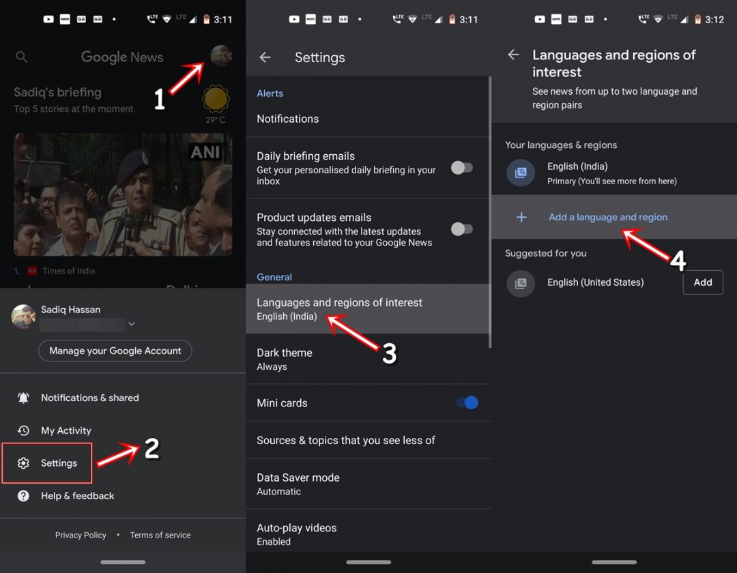Tap Wi-Fi icon in the middle screen's status bar
This screenshot has width=737, height=573.
point(412,19)
